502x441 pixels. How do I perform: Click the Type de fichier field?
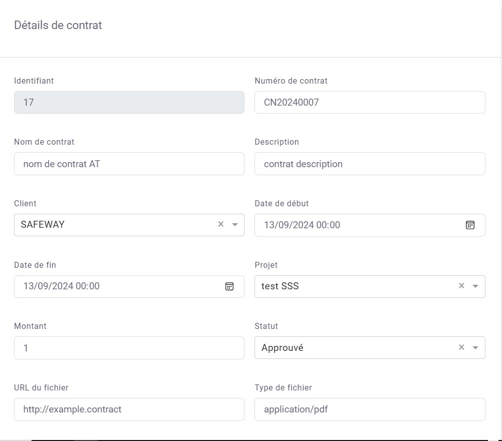click(369, 409)
